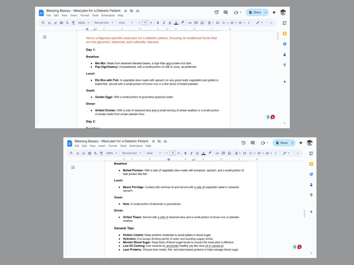Open zoom 100% dropdown in top window
The width and height of the screenshot is (354, 265).
tap(84, 23)
